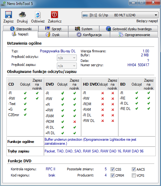This screenshot has width=161, height=186.
Task: Click the Drukuj label
Action: click(x=22, y=21)
